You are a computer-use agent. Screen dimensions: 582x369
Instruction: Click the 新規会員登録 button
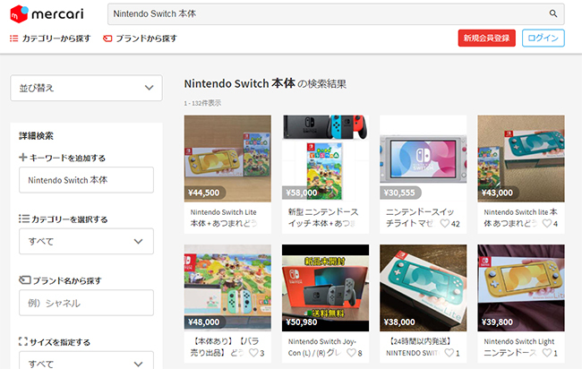click(486, 38)
